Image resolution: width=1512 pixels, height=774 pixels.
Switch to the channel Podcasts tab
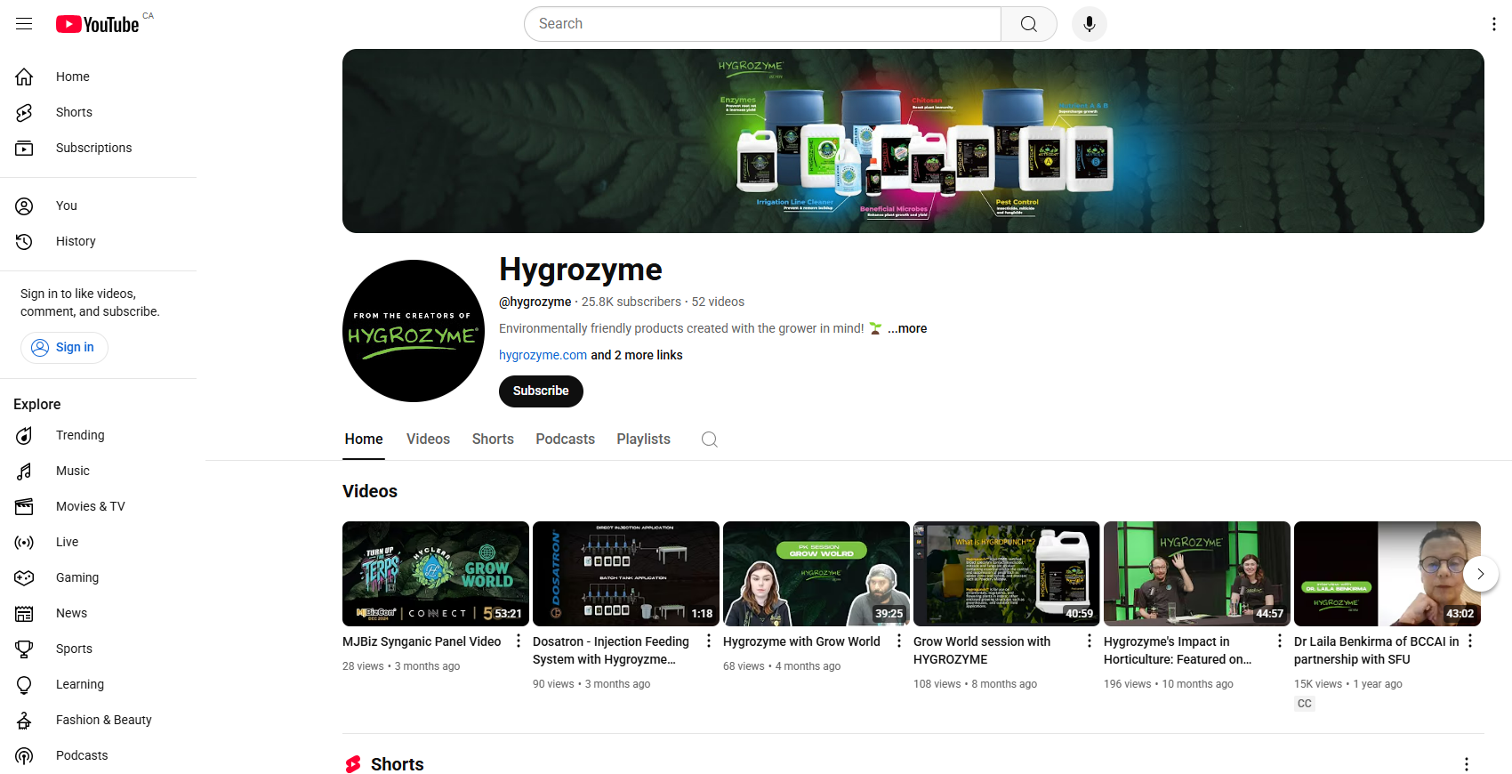coord(565,439)
